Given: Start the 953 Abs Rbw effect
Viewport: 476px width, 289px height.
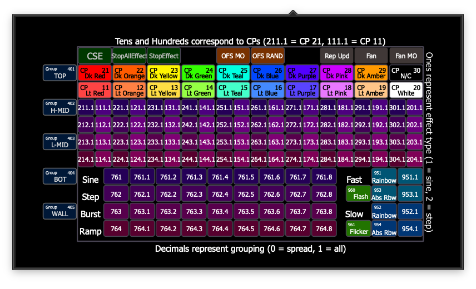Looking at the screenshot, I should pyautogui.click(x=384, y=194).
